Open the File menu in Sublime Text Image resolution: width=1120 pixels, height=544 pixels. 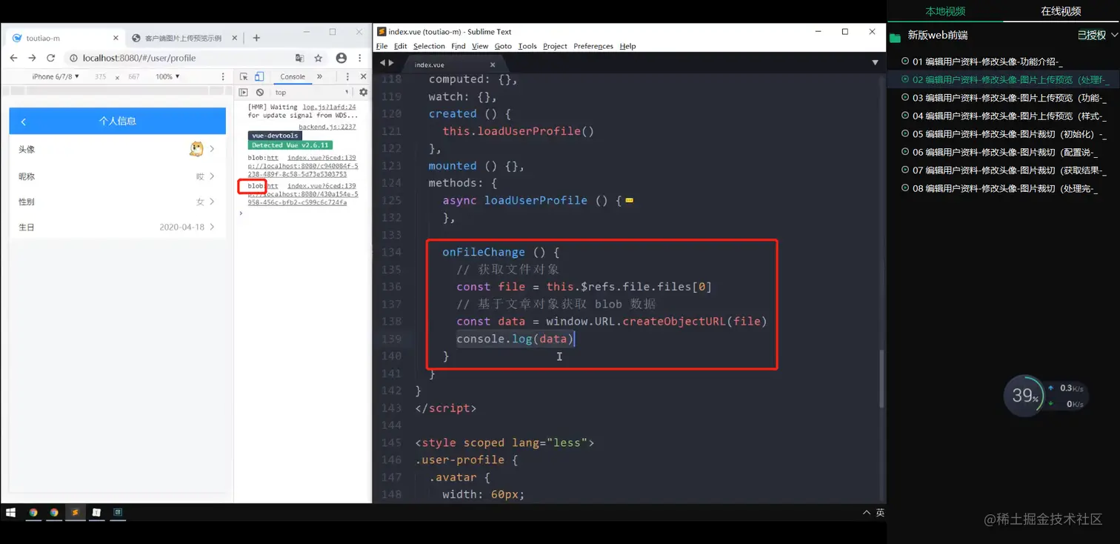pos(381,46)
